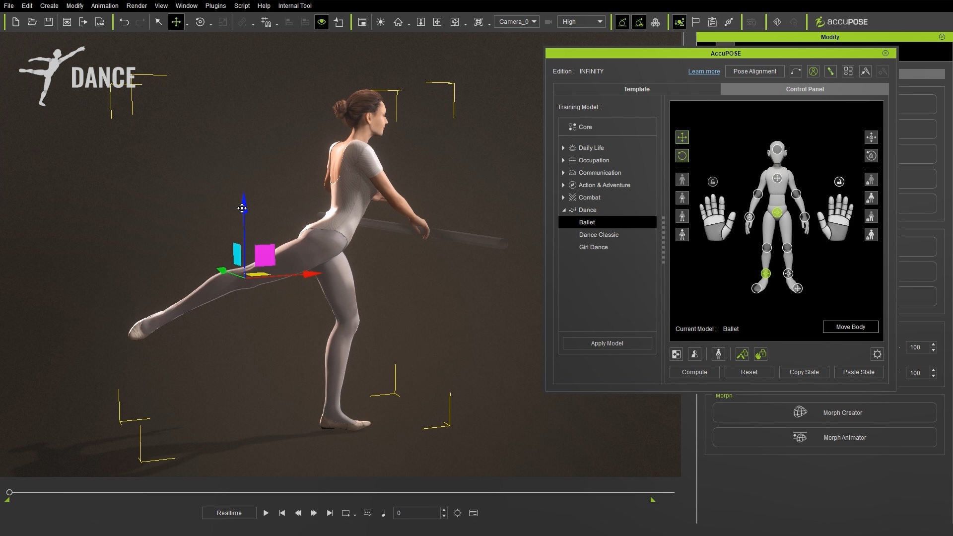Open the Internal Tool menu
Viewport: 953px width, 536px height.
(x=295, y=6)
